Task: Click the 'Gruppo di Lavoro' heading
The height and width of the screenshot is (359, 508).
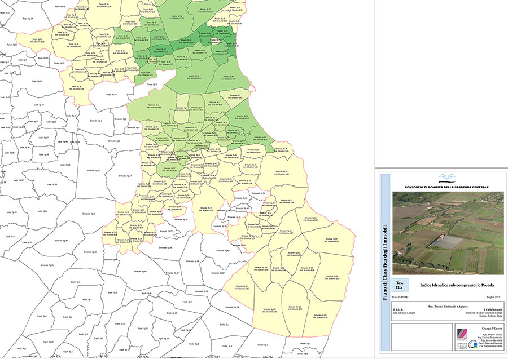Action: point(492,329)
